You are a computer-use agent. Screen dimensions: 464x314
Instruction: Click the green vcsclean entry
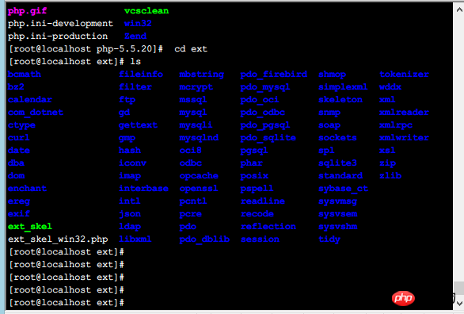(146, 11)
